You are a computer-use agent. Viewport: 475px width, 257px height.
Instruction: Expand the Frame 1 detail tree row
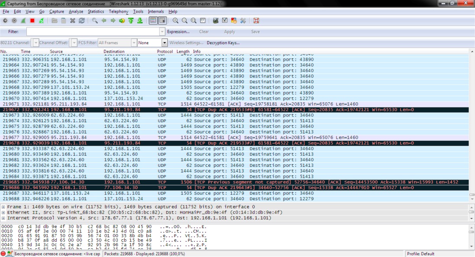coord(3,207)
